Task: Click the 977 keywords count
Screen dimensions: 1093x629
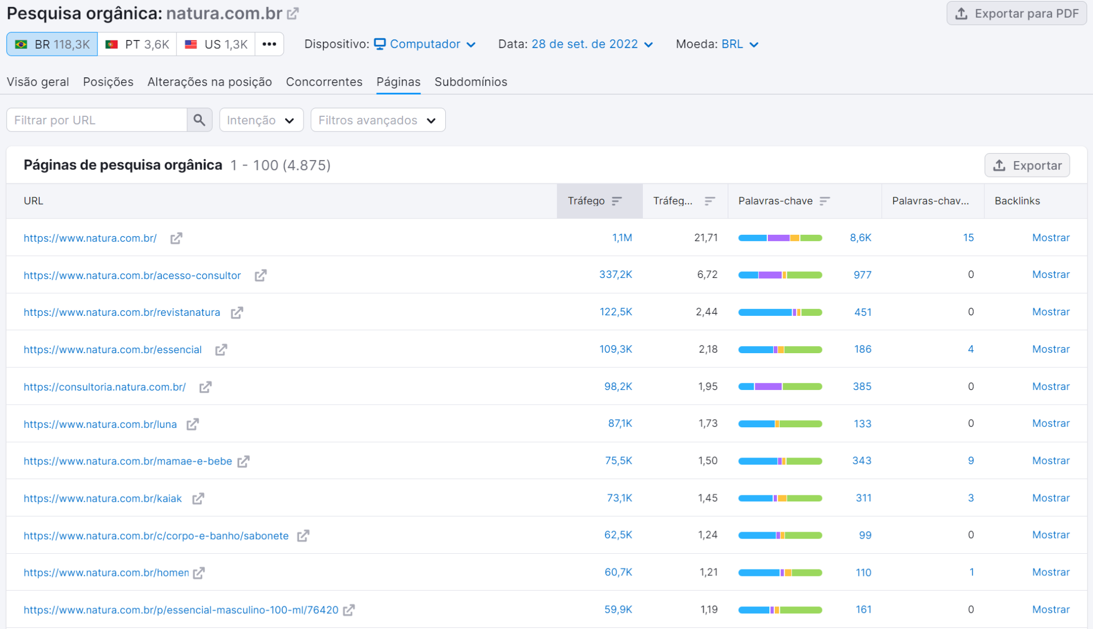Action: 862,275
